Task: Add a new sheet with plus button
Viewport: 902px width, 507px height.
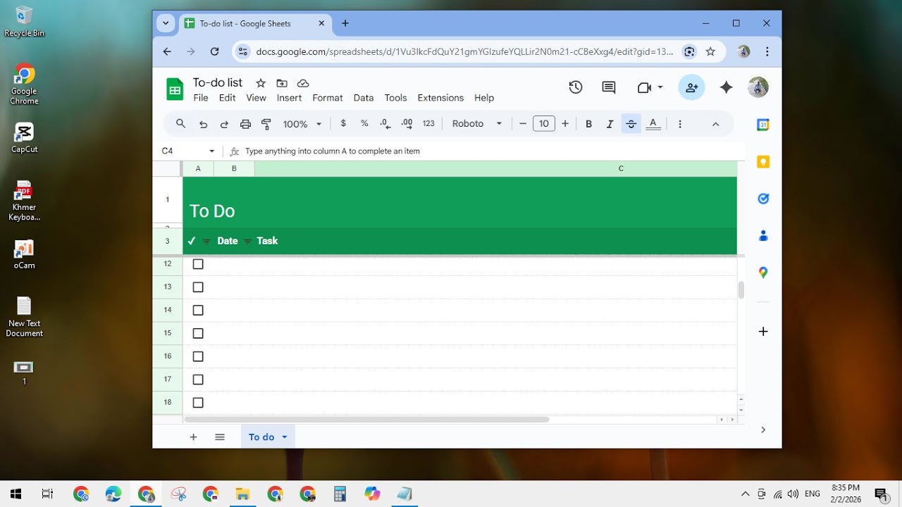Action: (193, 437)
